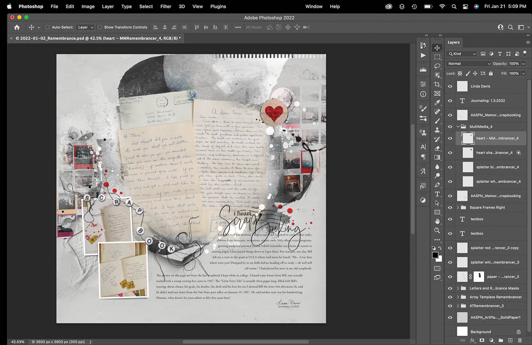Select the Eyedropper tool

click(437, 103)
